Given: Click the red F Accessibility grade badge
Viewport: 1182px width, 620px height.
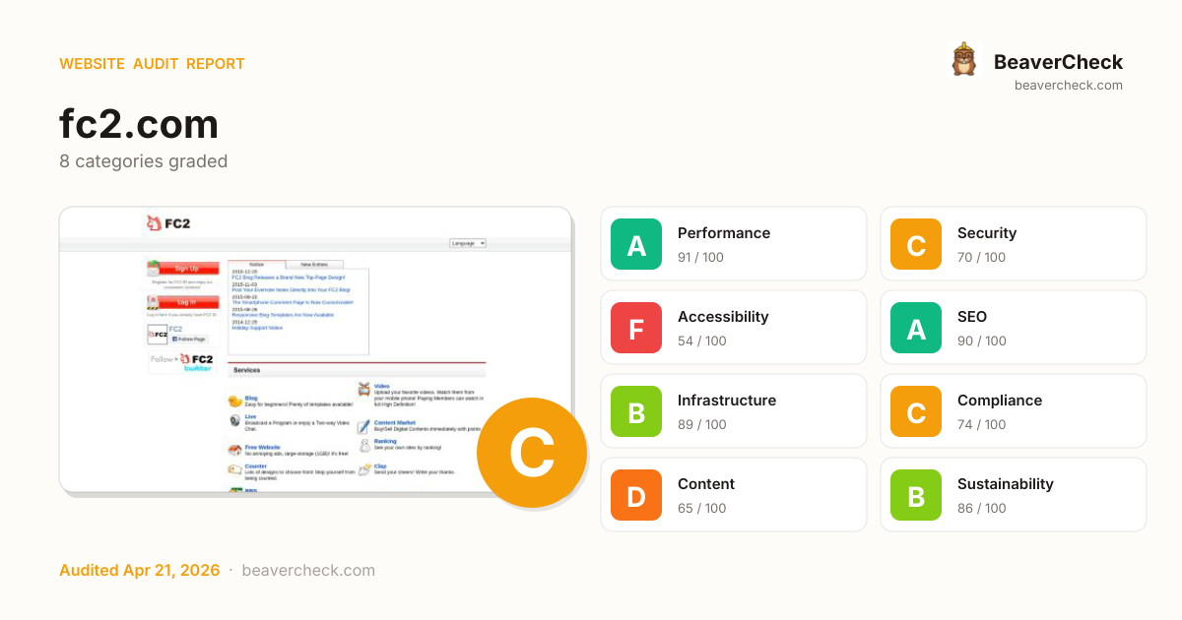Looking at the screenshot, I should (x=636, y=328).
